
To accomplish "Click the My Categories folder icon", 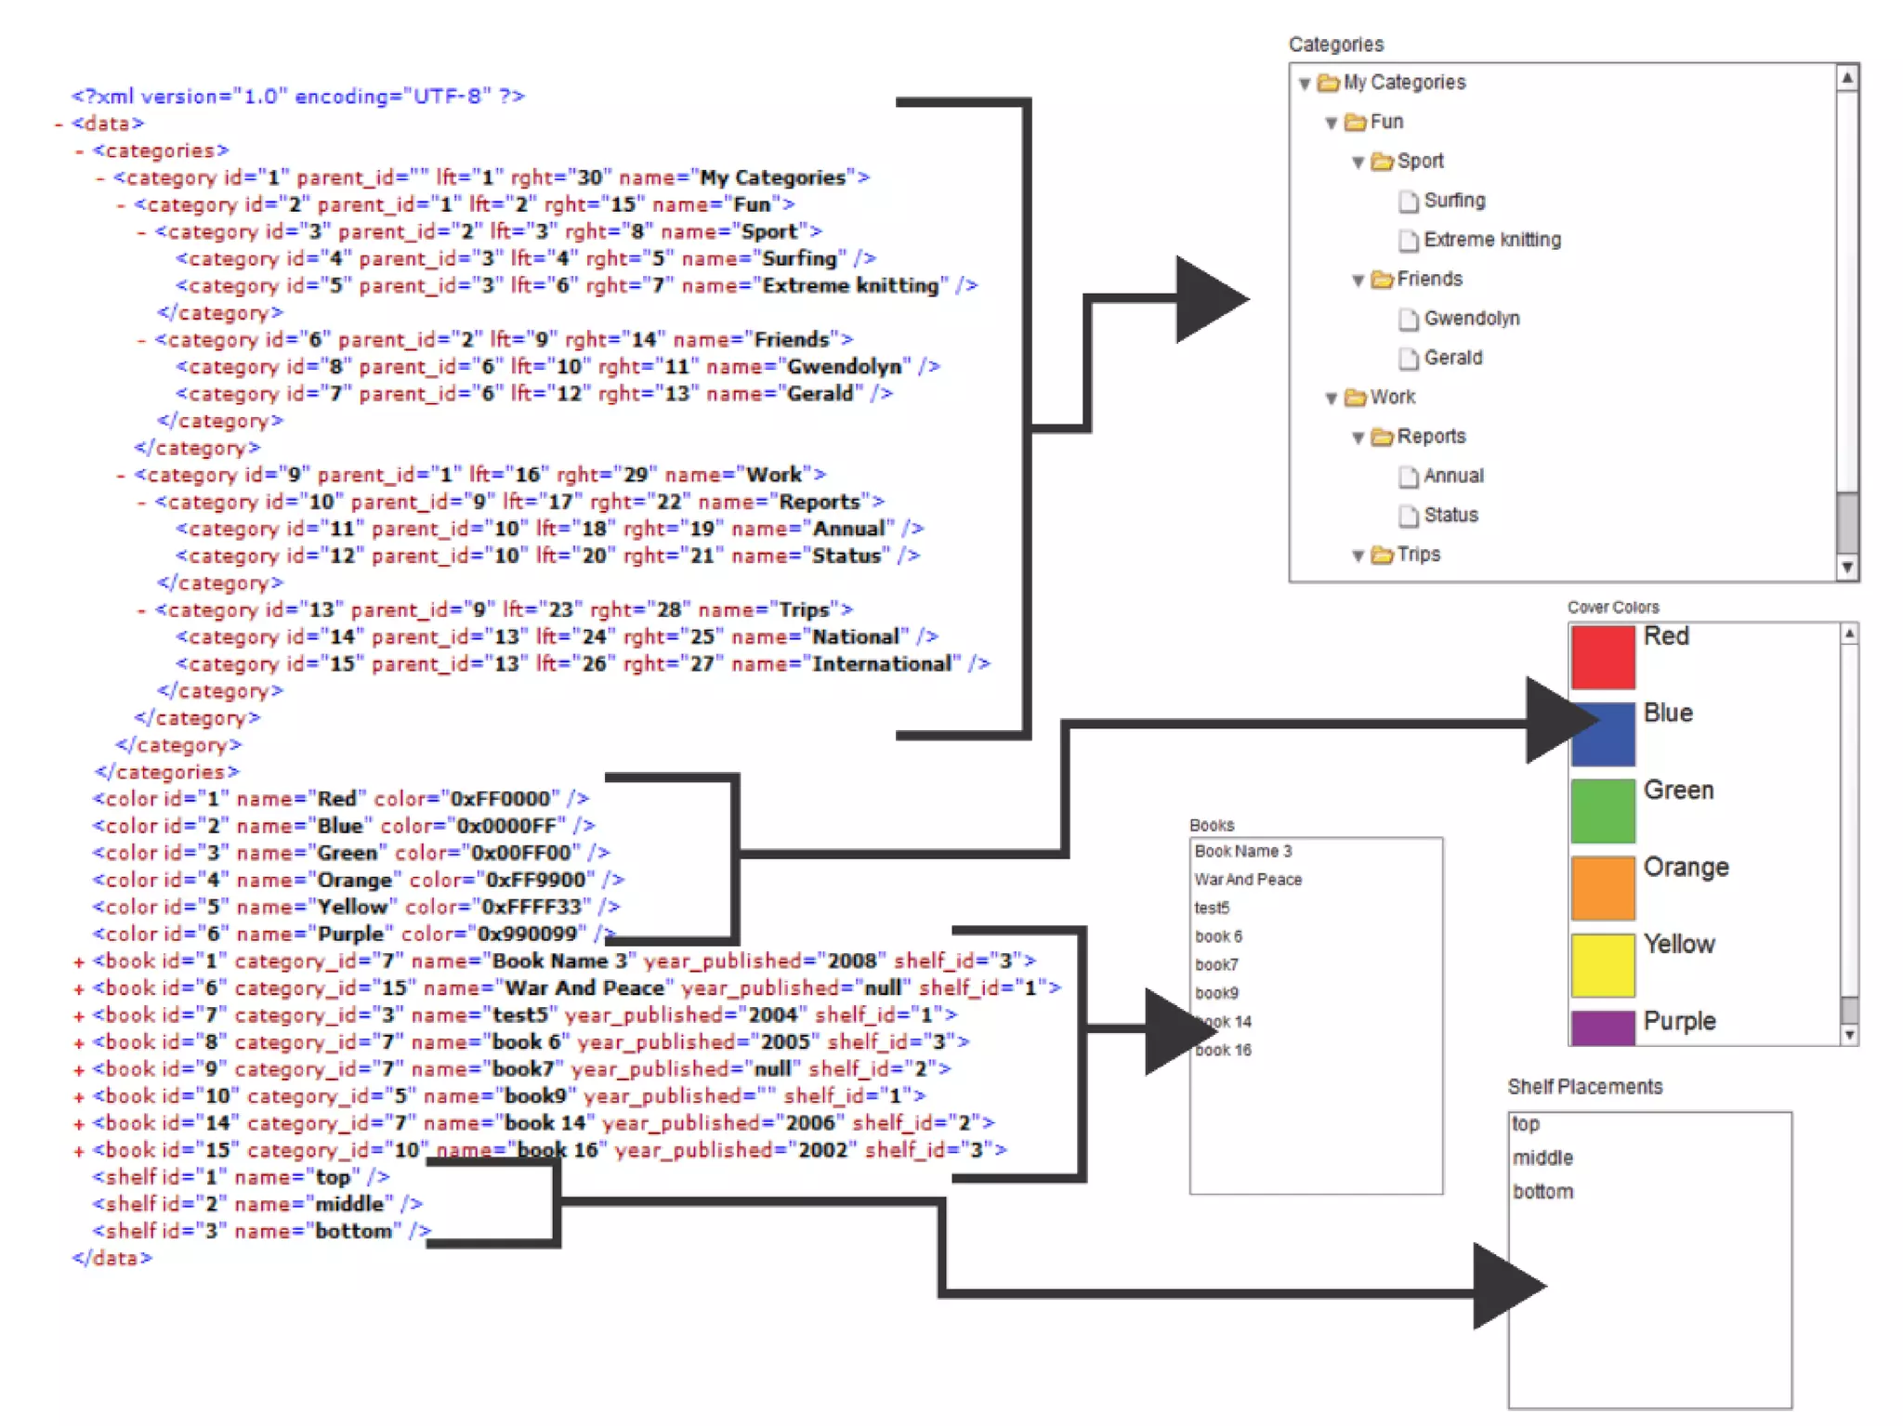I will click(x=1328, y=84).
